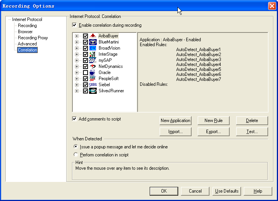Click Use Defaults button

click(x=227, y=191)
